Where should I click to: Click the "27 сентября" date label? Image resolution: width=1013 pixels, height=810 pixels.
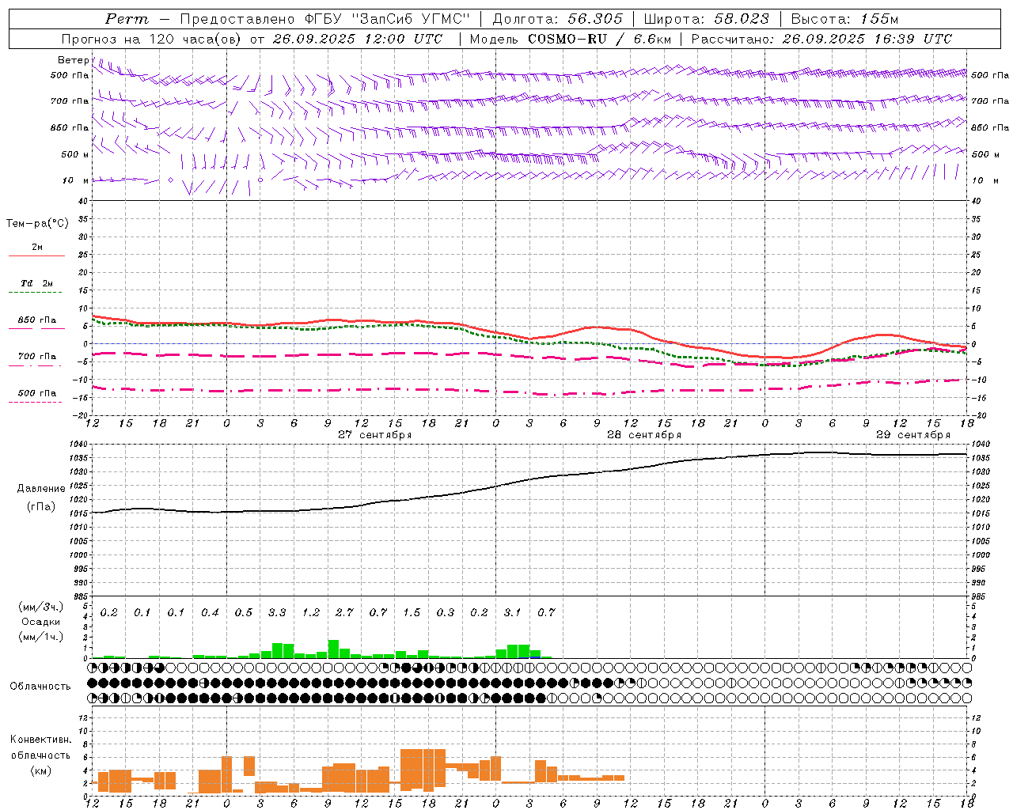375,435
